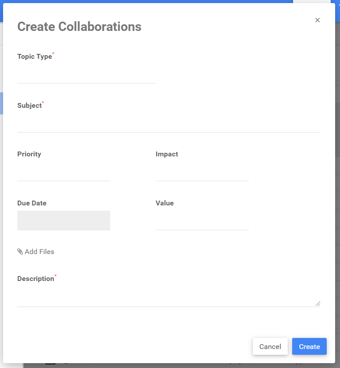Click the Description label text
The image size is (340, 368).
[x=35, y=279]
